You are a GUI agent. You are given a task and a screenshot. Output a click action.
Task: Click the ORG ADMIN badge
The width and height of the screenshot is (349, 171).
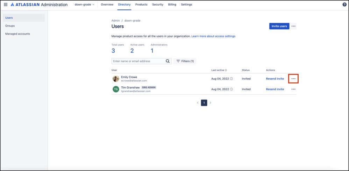pos(149,88)
